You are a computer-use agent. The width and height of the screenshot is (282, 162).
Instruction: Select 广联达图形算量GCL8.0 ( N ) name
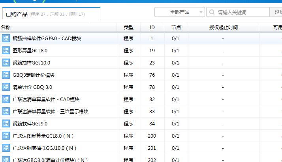click(x=43, y=136)
